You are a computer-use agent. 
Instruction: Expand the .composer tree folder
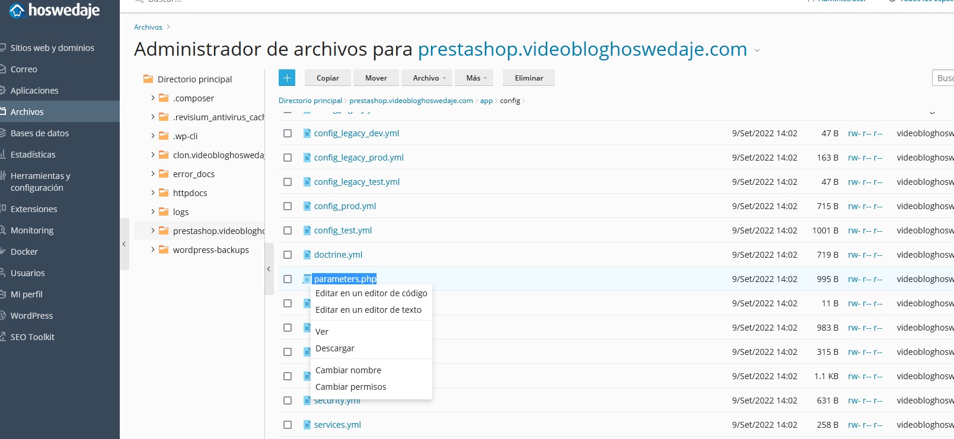click(152, 98)
